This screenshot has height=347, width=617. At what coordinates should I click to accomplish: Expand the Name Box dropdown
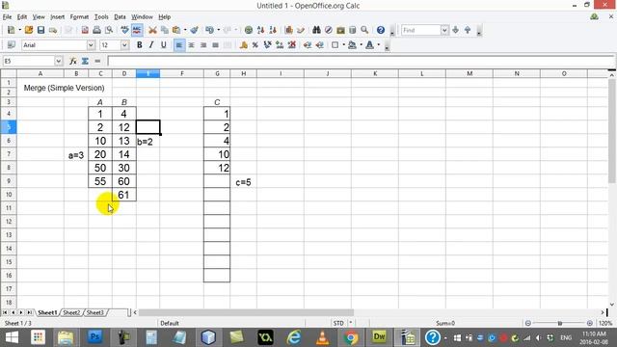pyautogui.click(x=59, y=61)
